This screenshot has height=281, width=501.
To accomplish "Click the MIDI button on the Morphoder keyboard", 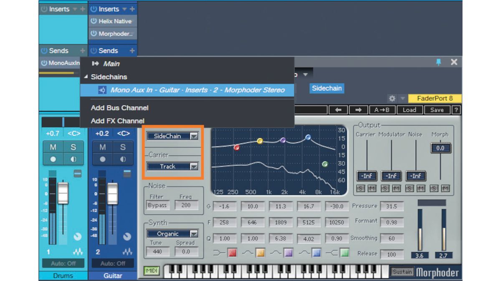I will (151, 270).
